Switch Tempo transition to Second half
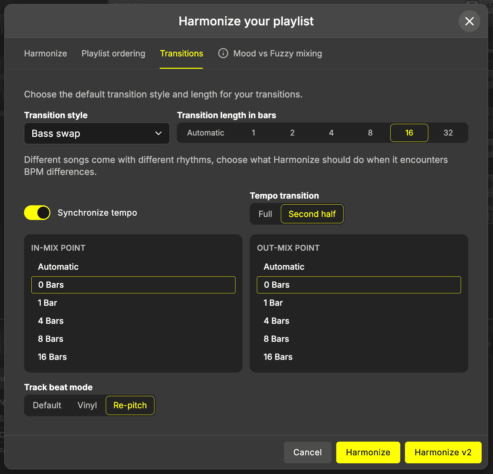 pos(312,214)
